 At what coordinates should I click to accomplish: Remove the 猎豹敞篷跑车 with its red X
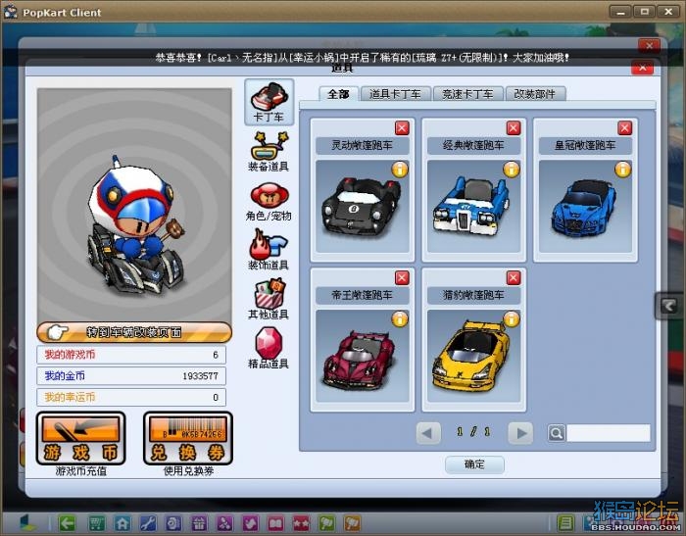[514, 277]
